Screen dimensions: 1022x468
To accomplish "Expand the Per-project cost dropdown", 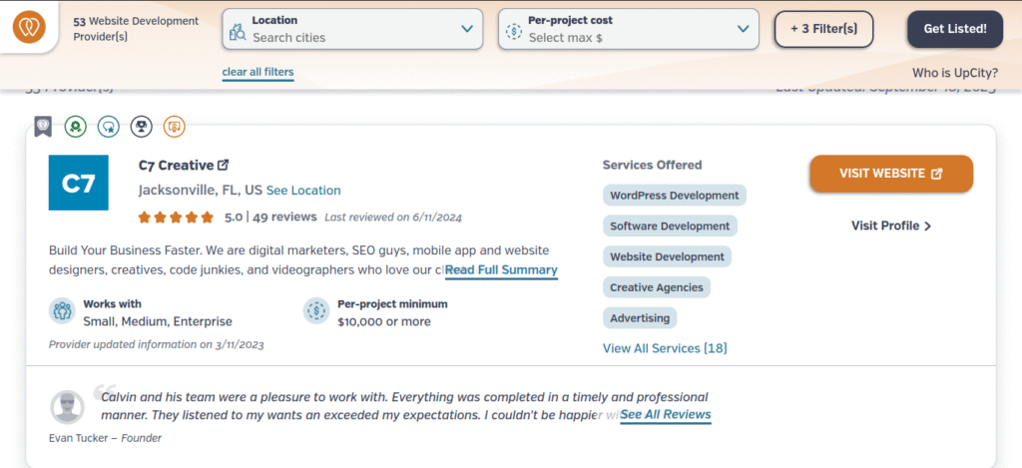I will [x=741, y=29].
